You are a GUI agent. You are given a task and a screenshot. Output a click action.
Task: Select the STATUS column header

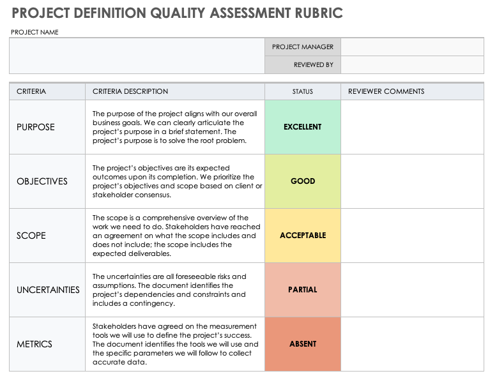coord(303,91)
